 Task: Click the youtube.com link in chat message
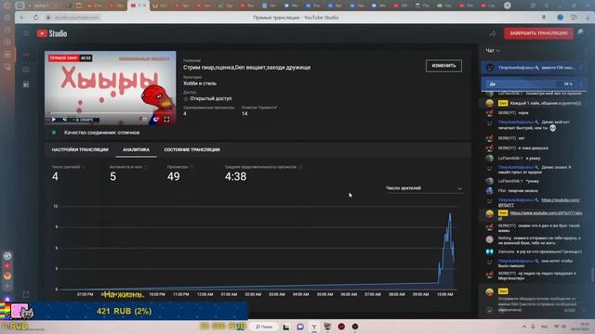tap(560, 199)
